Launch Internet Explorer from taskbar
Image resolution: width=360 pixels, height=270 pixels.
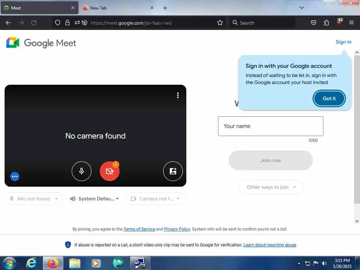pyautogui.click(x=31, y=263)
